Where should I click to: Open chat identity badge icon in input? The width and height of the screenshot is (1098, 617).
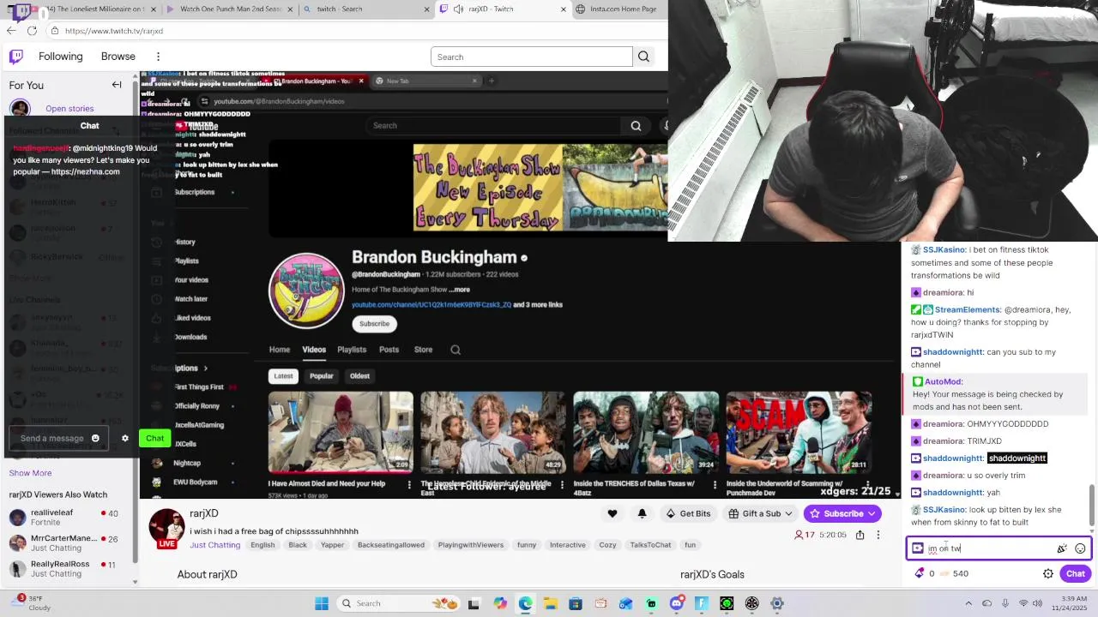(x=917, y=548)
